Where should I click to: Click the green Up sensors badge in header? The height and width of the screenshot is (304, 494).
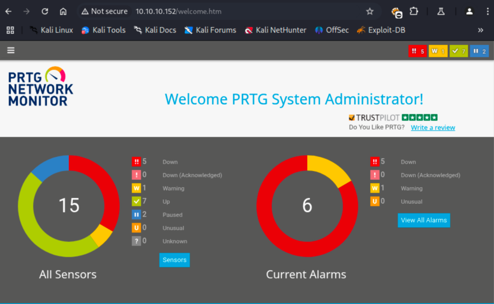tap(459, 51)
